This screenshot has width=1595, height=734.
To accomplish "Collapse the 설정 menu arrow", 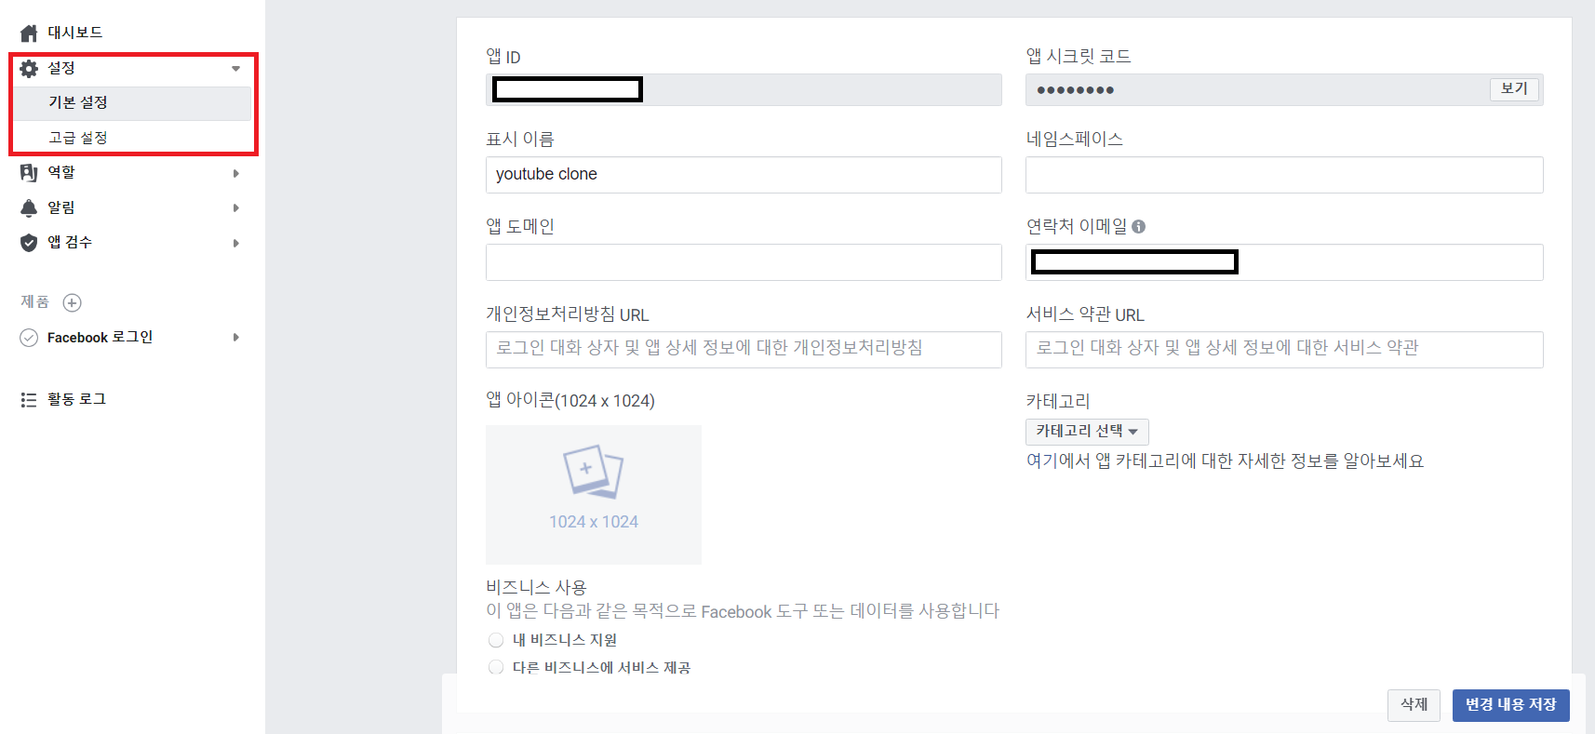I will pos(236,69).
